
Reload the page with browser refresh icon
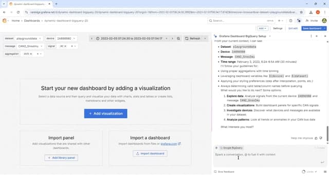[x=19, y=12]
